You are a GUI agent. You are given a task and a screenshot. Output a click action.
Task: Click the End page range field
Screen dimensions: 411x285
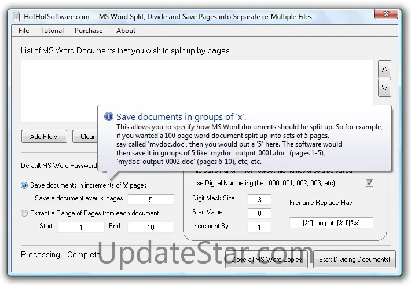(151, 227)
